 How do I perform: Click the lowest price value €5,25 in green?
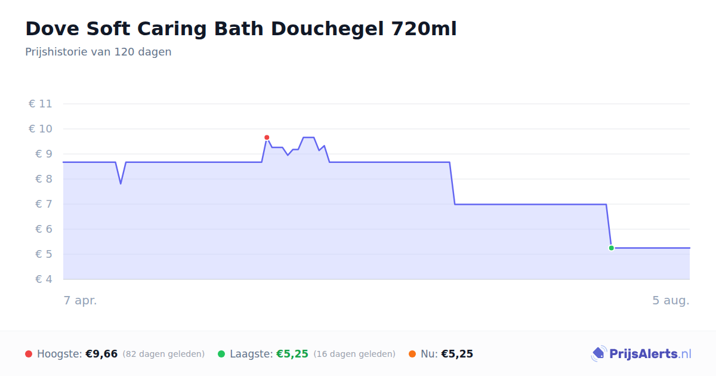click(x=292, y=354)
